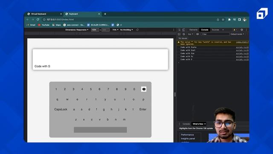This screenshot has width=273, height=154.
Task: Open the aws connect bookmark
Action: click(74, 25)
